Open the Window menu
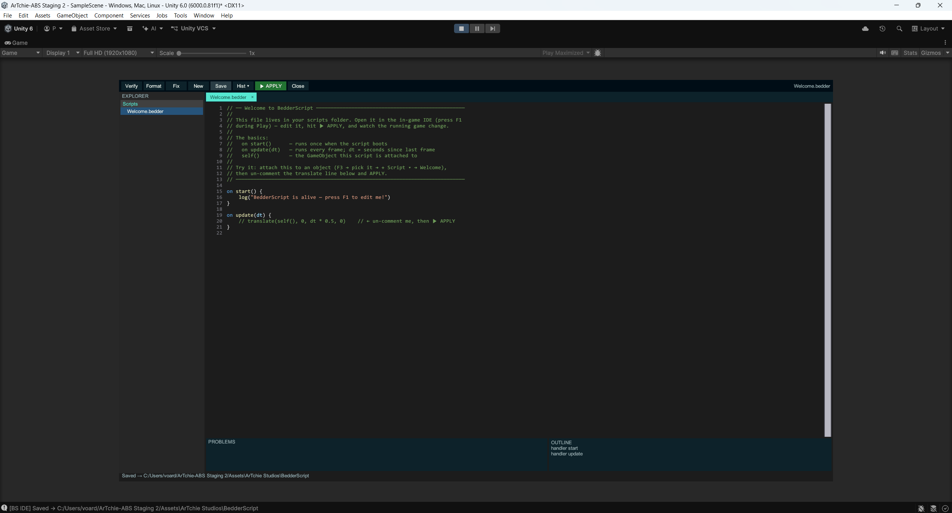 coord(204,15)
